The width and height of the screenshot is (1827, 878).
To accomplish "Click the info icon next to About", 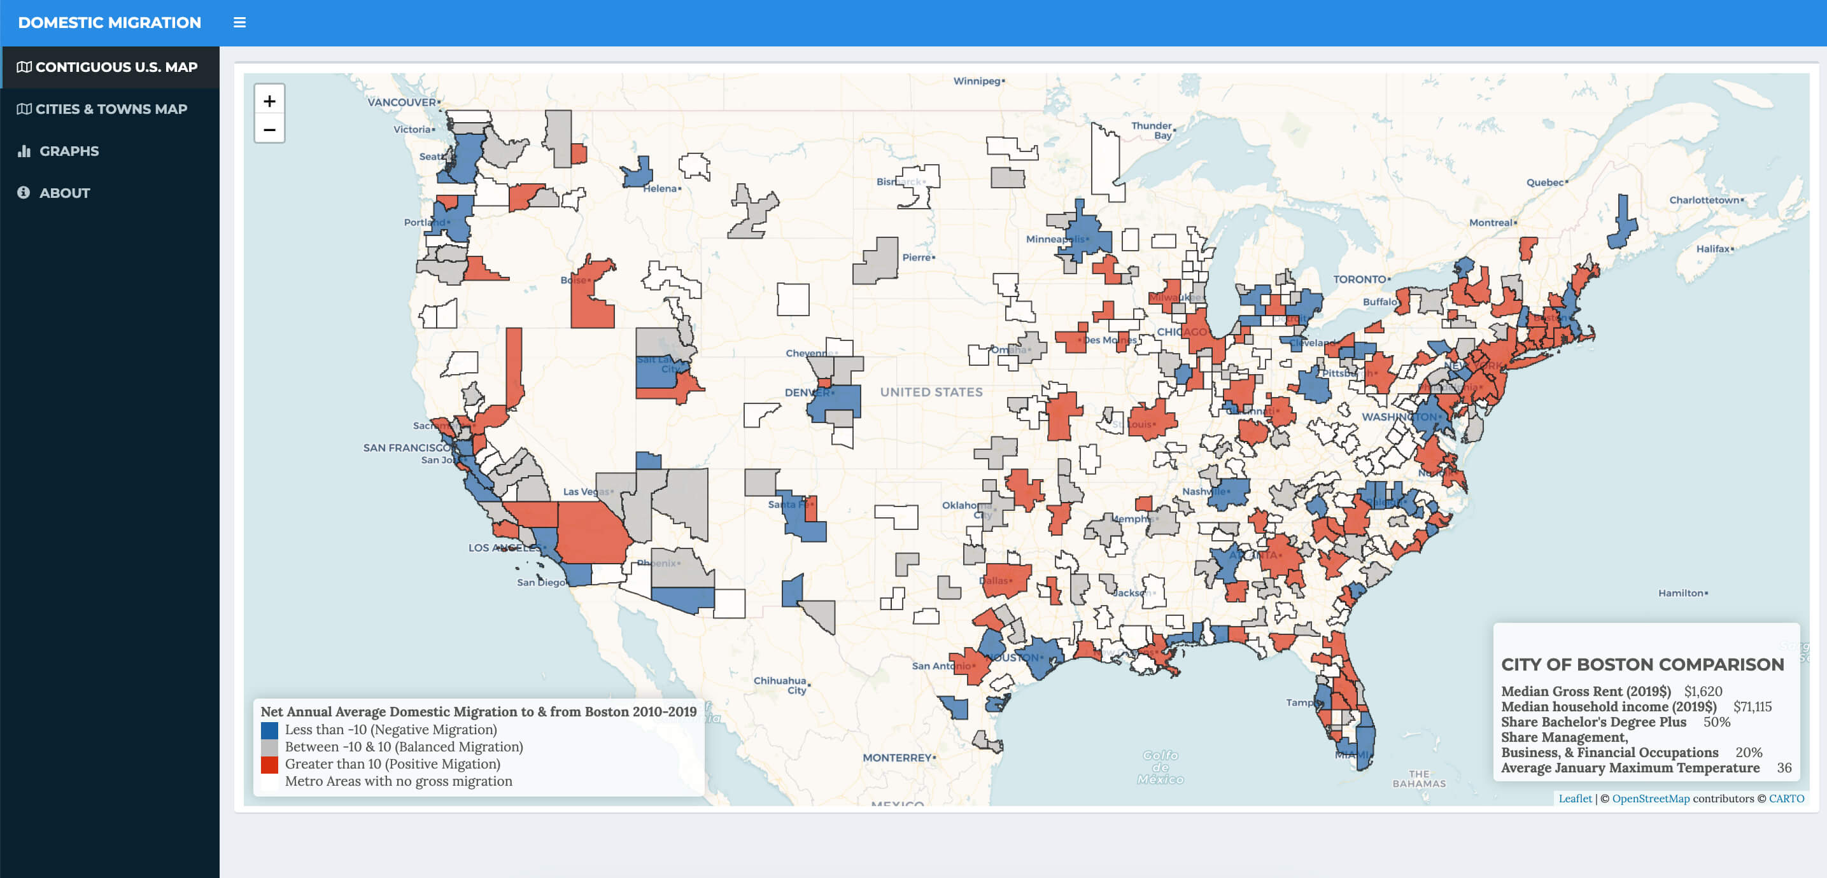I will point(24,193).
